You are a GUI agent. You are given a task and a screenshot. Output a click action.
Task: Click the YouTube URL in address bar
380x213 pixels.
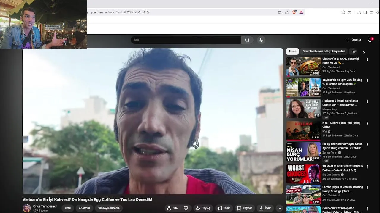(x=120, y=12)
